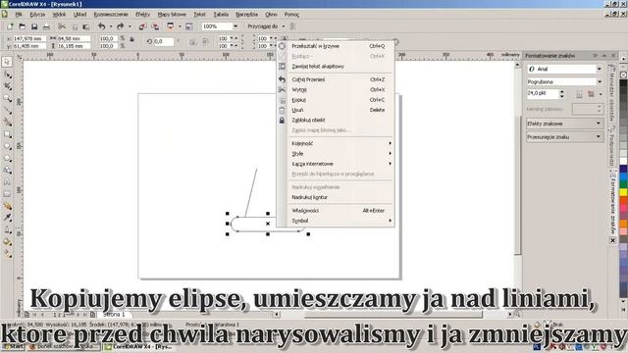Switch to CorelDRAW X4 taskbar button
The image size is (628, 353).
pyautogui.click(x=138, y=346)
